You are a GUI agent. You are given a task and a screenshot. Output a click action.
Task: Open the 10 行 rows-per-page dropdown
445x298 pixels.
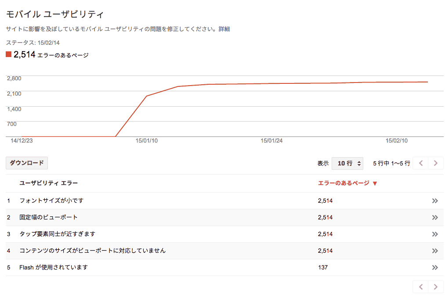point(347,163)
